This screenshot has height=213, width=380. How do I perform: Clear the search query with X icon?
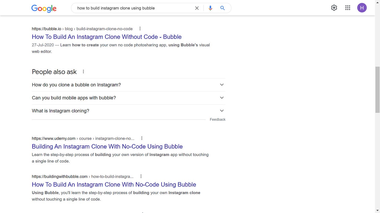[197, 8]
